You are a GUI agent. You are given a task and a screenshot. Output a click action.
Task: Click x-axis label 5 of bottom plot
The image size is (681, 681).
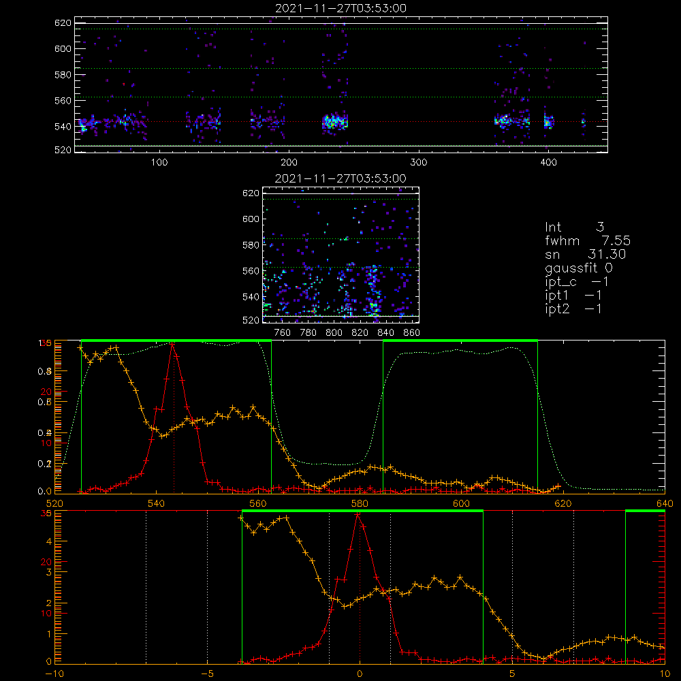512,674
